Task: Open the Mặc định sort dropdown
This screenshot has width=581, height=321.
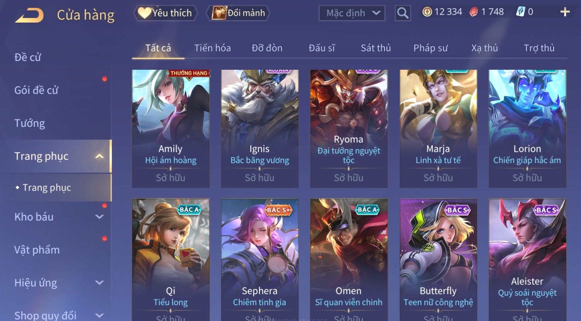Action: [352, 13]
